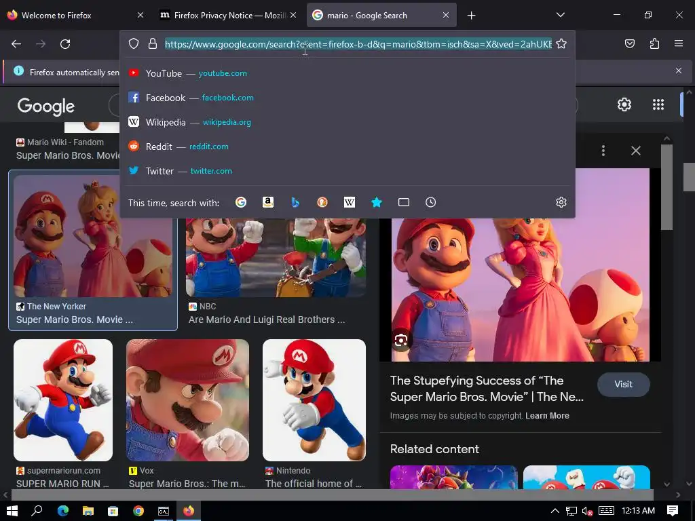Open Windows notification center
Screen dimensions: 695x521
point(673,511)
